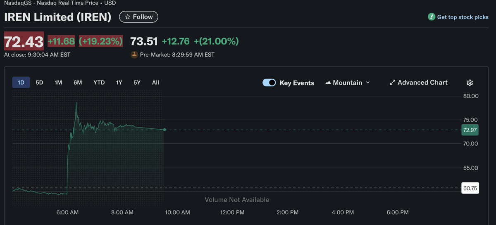
Task: Open Get top stock picks link
Action: pyautogui.click(x=463, y=17)
